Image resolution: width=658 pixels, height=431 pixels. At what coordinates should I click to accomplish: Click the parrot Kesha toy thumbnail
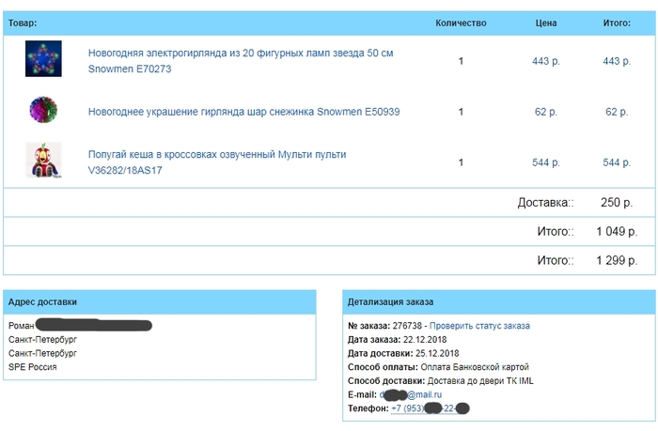43,161
